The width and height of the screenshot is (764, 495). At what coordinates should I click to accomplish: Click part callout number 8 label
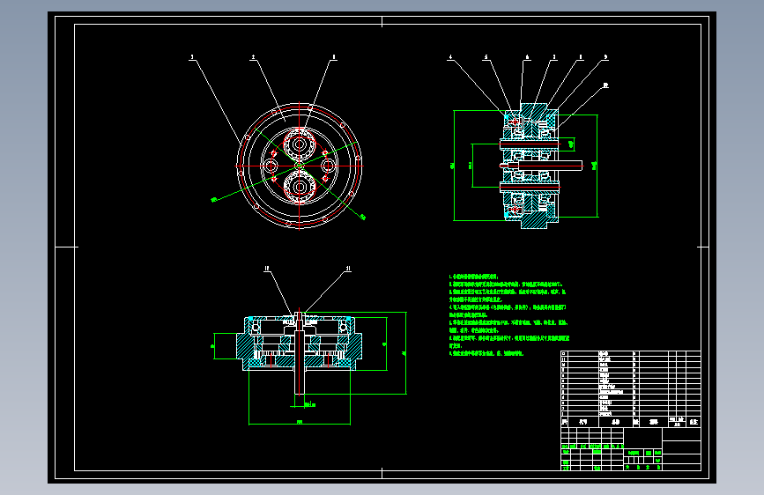pos(581,57)
